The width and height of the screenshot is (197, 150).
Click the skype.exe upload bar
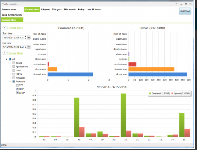(157, 74)
